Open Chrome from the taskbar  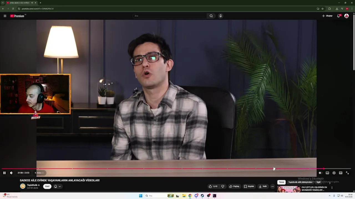190,196
